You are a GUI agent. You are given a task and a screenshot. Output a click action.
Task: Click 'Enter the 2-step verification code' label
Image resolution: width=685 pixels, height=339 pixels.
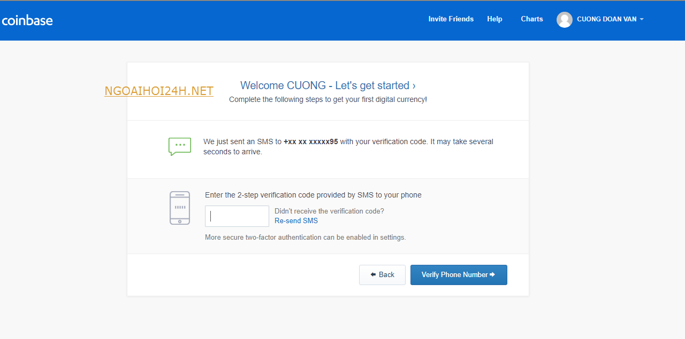coord(313,195)
